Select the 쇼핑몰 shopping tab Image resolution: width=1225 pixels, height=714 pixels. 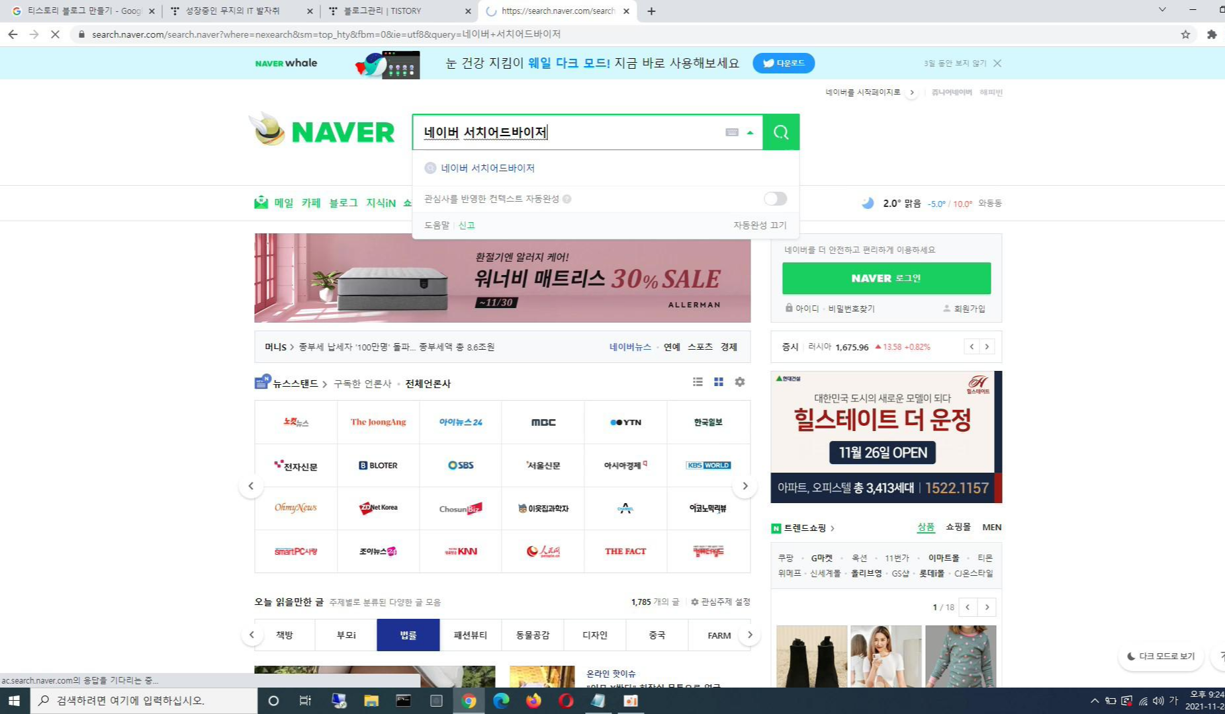(x=958, y=528)
